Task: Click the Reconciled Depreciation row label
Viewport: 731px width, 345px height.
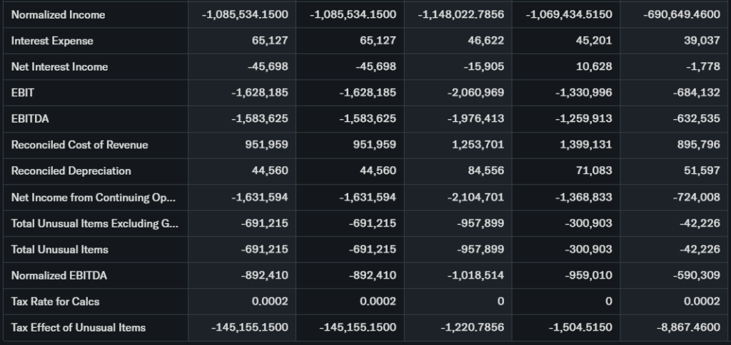Action: [71, 171]
